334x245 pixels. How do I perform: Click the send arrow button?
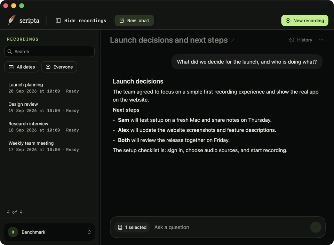point(316,227)
